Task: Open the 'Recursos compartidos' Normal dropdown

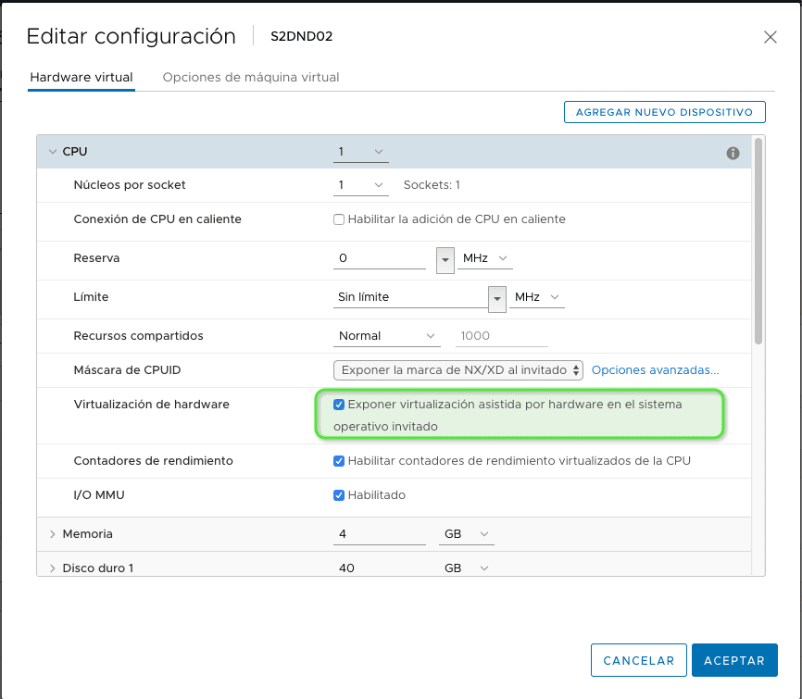Action: pos(387,335)
